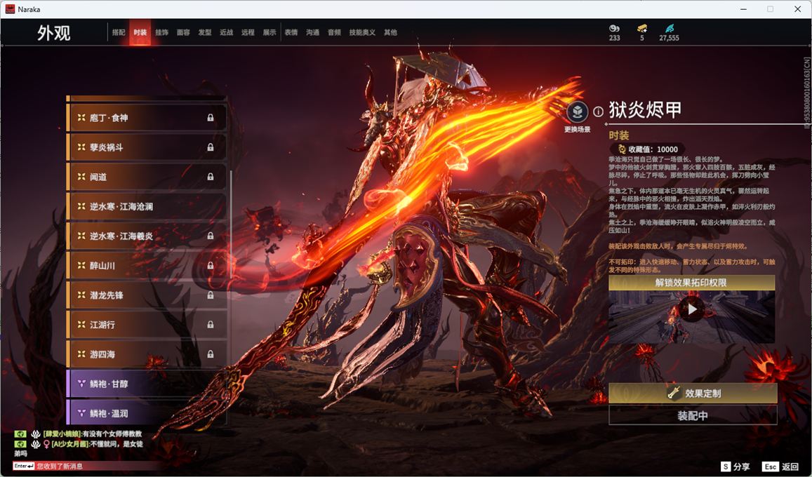
Task: Click the Enter new message notification bar
Action: 86,466
